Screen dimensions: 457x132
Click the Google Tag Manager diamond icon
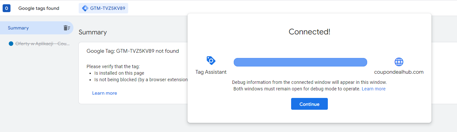[x=85, y=8]
